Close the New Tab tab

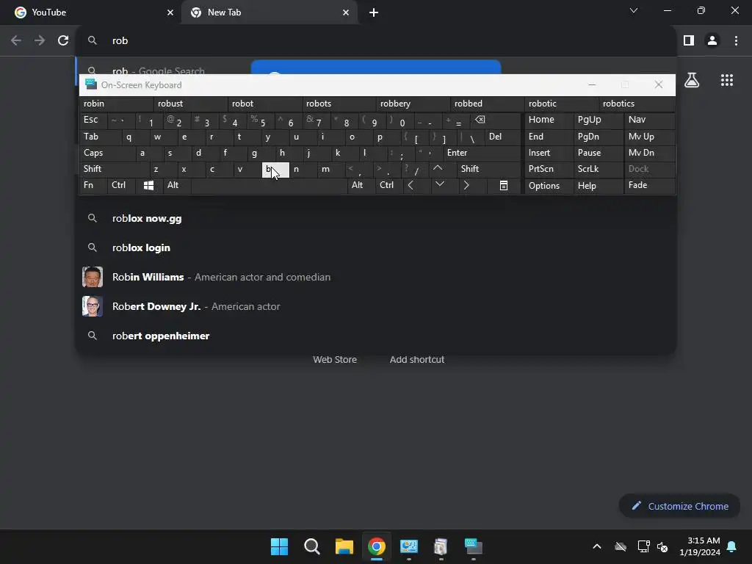[346, 12]
